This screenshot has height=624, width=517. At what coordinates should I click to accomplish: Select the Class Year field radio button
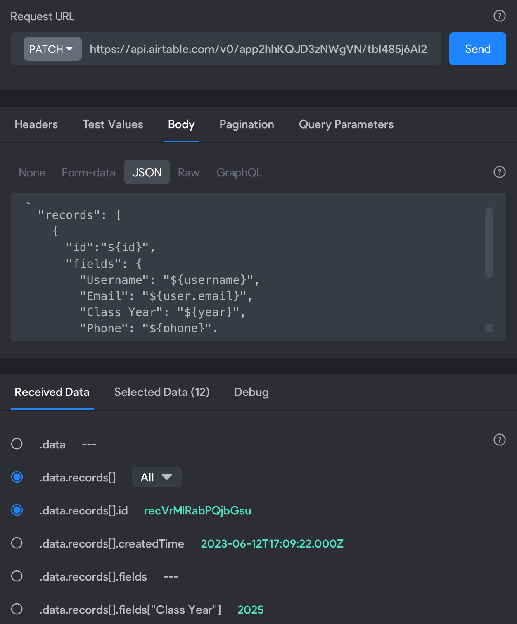tap(17, 609)
